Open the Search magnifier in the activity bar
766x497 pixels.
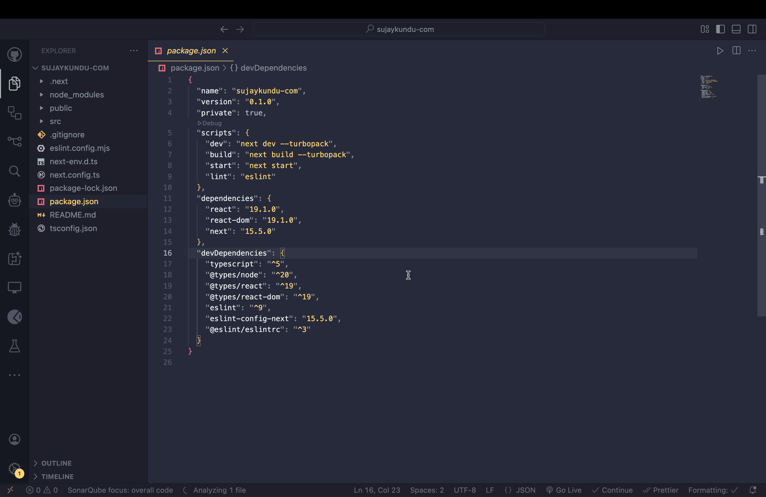14,171
